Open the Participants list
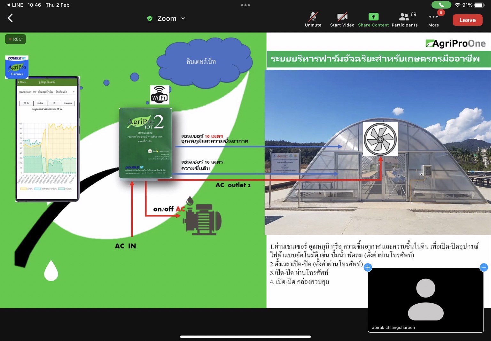Screen dimensions: 491x341 pyautogui.click(x=405, y=20)
